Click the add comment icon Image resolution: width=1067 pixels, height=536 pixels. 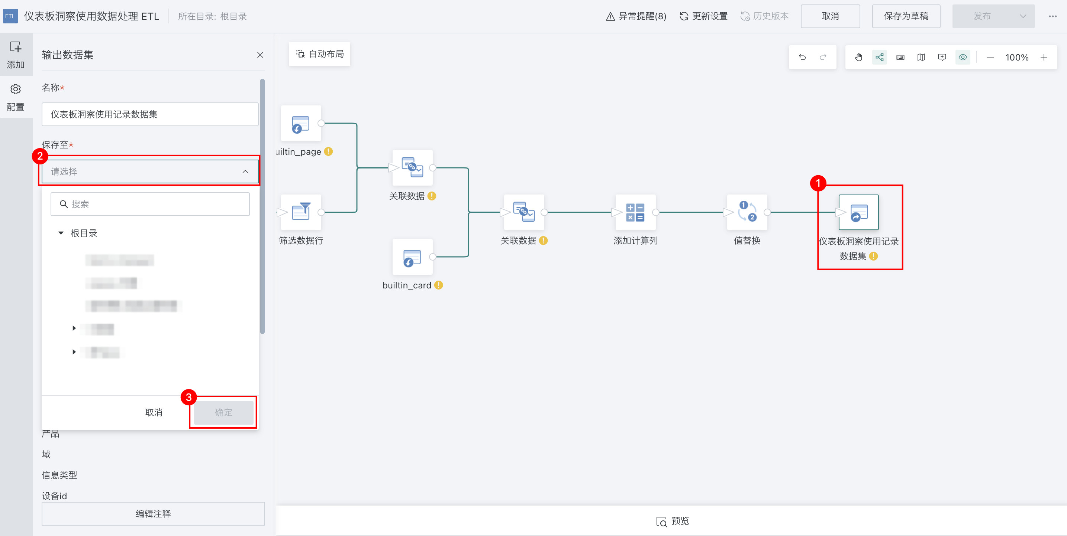(x=942, y=57)
